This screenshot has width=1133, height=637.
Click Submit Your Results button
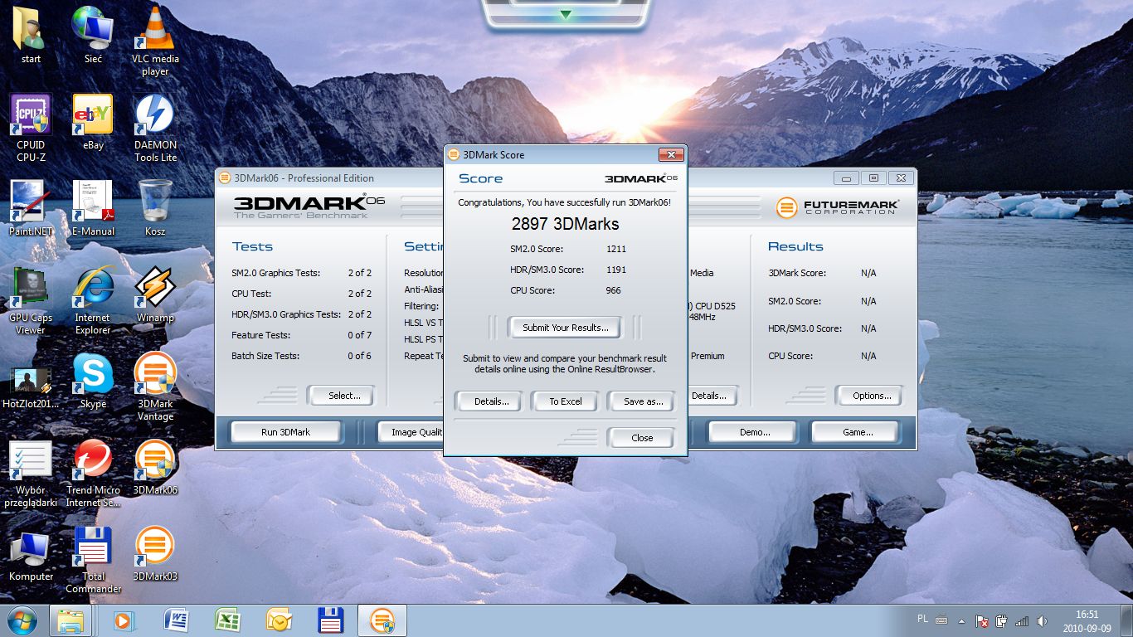tap(566, 328)
